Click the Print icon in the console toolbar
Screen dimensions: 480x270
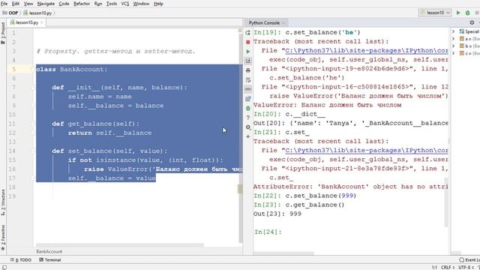[248, 70]
